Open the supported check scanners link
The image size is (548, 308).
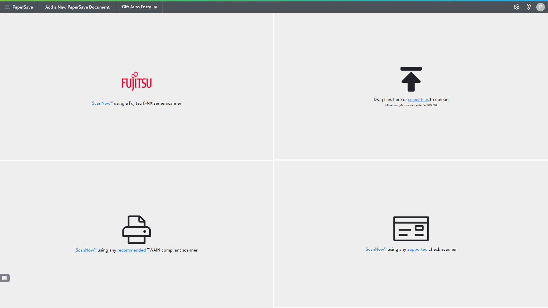(417, 249)
